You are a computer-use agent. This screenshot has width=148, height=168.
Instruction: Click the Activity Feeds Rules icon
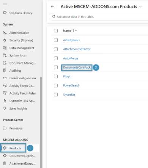coord(5,93)
